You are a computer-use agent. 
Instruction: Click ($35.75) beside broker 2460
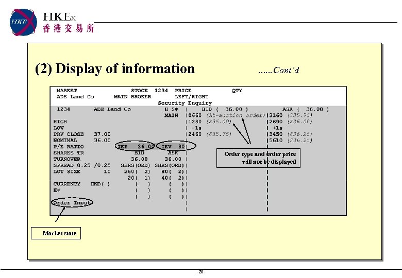pos(219,134)
